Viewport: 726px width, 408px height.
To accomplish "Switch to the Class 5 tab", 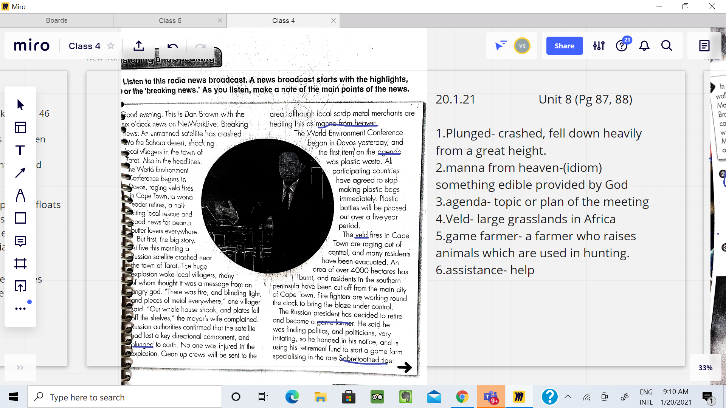I will pyautogui.click(x=170, y=20).
